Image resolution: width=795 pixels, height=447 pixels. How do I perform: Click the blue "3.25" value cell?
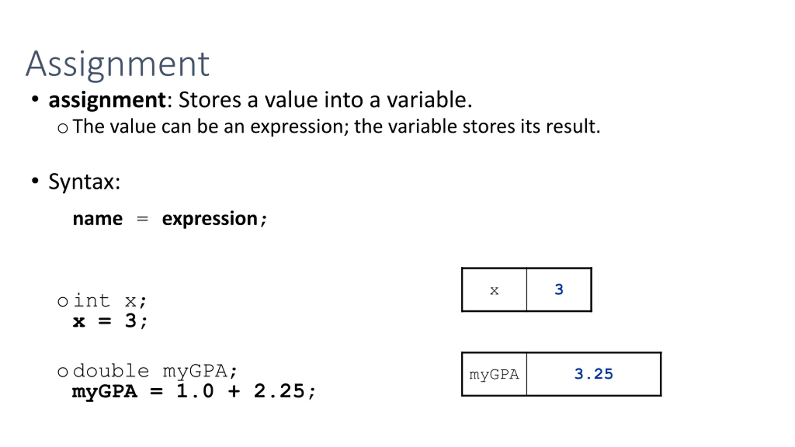tap(593, 374)
